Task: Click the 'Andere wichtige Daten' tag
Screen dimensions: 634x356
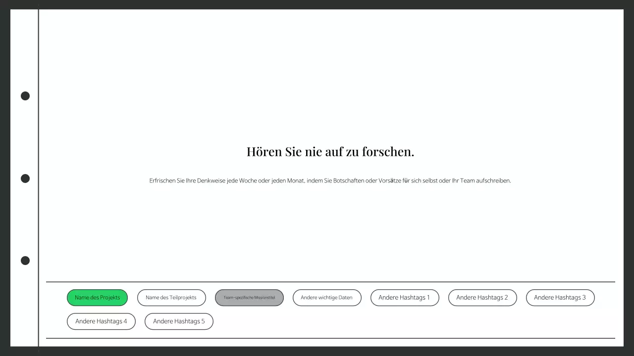Action: click(327, 297)
